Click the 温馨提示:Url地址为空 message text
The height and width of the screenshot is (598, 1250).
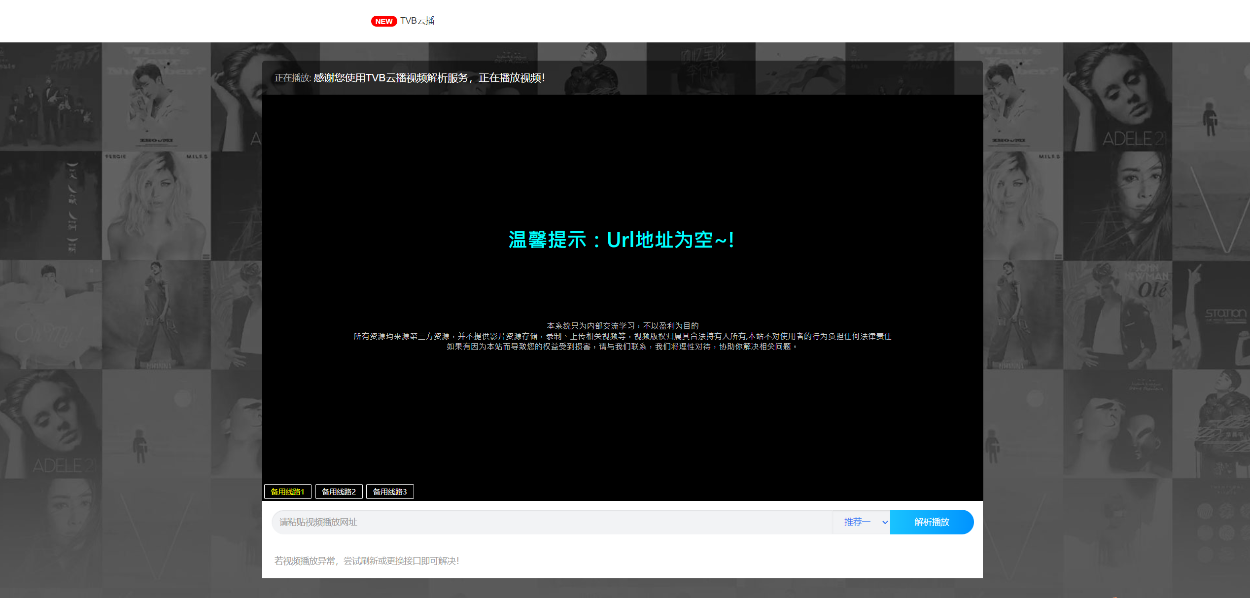click(x=622, y=240)
